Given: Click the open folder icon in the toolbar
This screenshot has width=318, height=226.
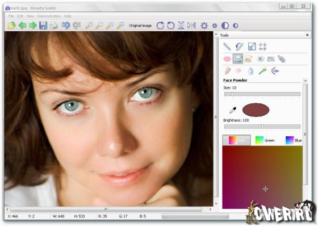Looking at the screenshot, I should pyautogui.click(x=12, y=26).
